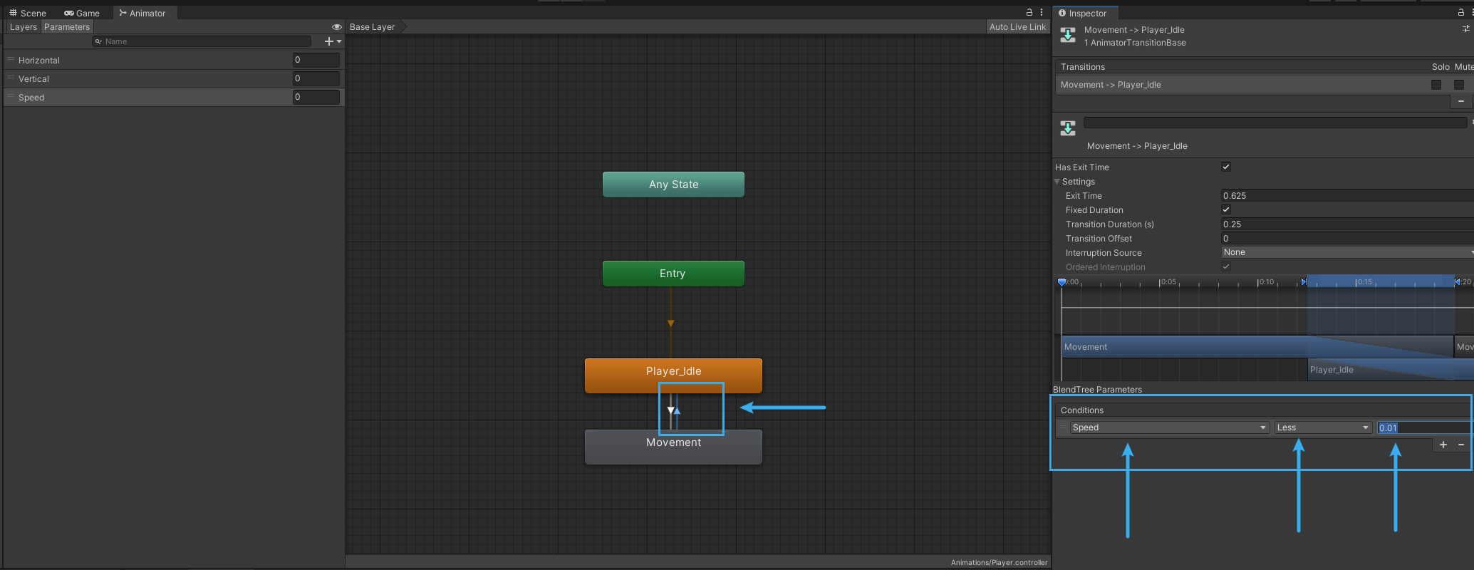The height and width of the screenshot is (570, 1474).
Task: Click the transition icon in Inspector header
Action: tap(1068, 36)
